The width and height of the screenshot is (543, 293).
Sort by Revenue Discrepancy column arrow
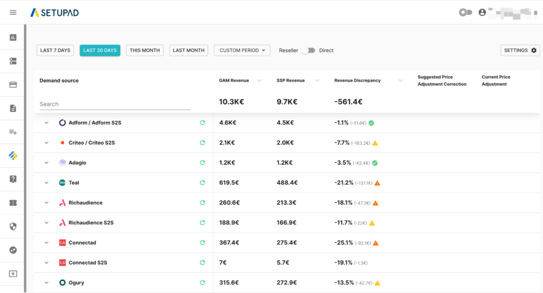(x=400, y=81)
